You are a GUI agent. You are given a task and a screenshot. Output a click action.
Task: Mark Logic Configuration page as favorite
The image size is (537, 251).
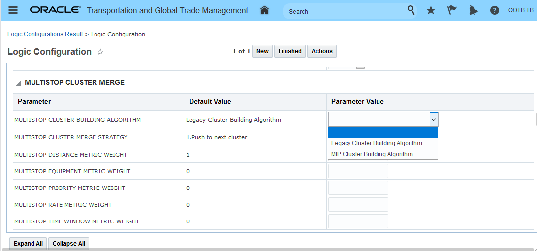[x=100, y=52]
